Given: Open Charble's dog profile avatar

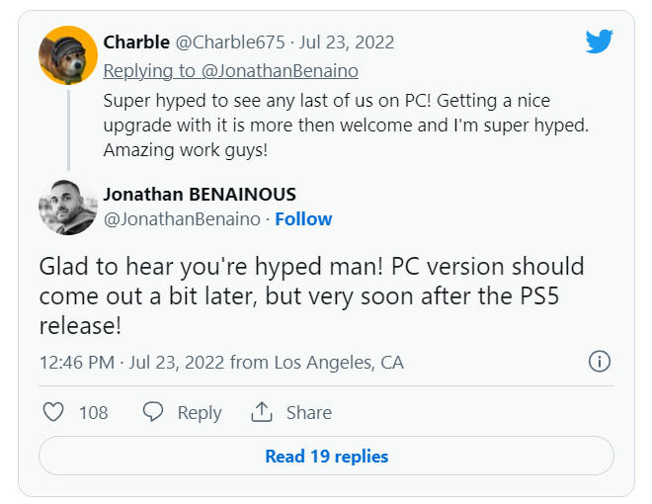Looking at the screenshot, I should [68, 55].
